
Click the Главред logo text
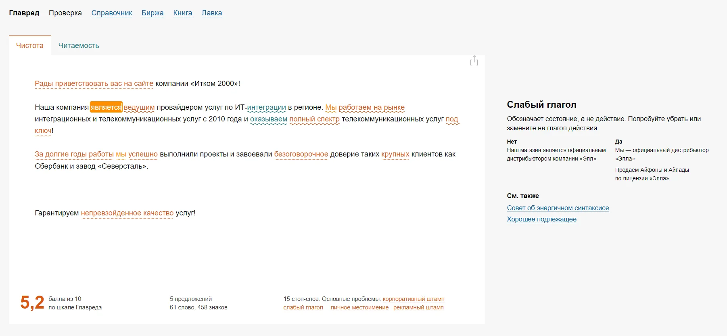pyautogui.click(x=24, y=13)
